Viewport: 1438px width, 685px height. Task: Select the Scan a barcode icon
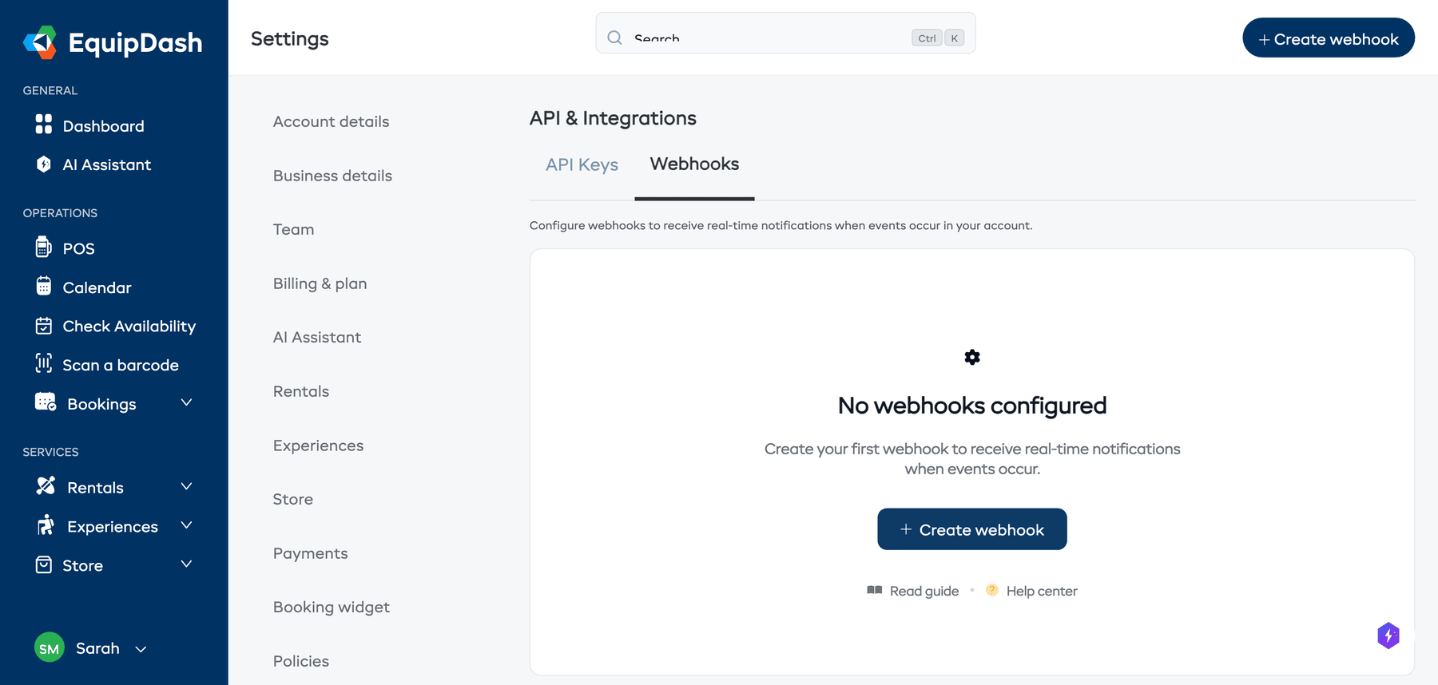tap(44, 363)
